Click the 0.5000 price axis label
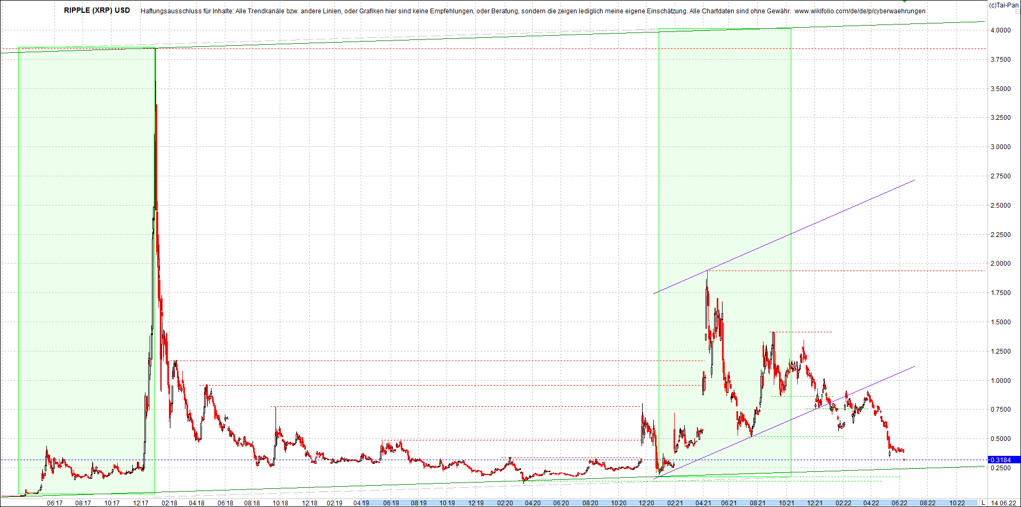Viewport: 1021px width, 507px height. pyautogui.click(x=1000, y=439)
